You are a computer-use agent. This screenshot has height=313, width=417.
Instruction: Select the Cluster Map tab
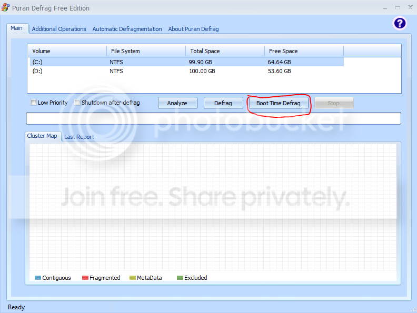[42, 136]
